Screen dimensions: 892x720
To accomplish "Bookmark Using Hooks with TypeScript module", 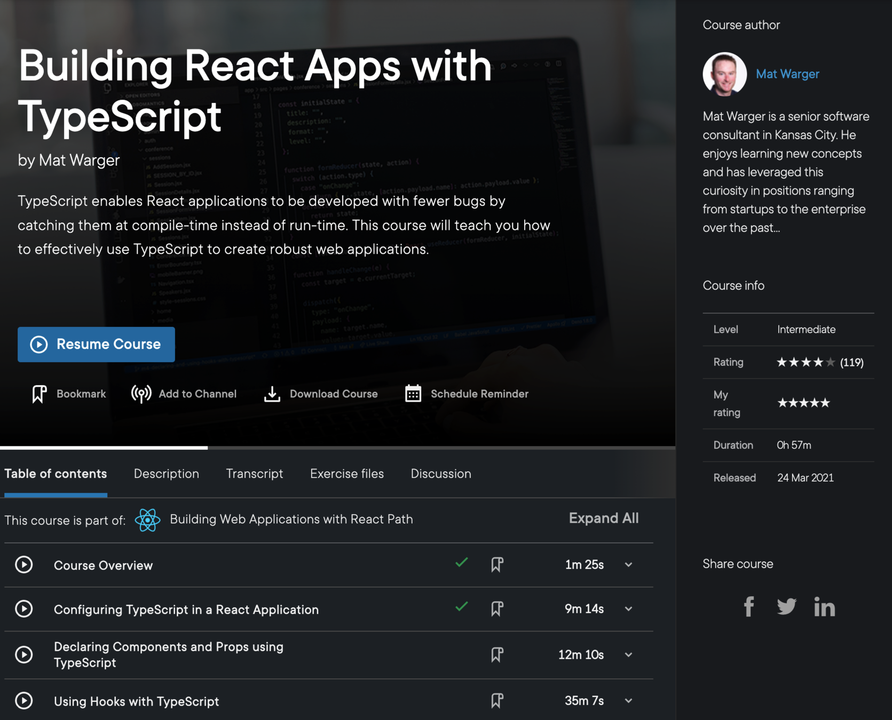I will point(497,700).
